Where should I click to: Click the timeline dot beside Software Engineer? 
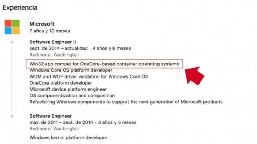point(12,116)
